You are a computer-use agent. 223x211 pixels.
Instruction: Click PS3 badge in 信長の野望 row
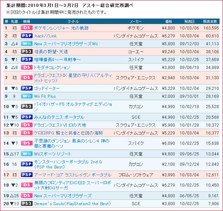tap(27, 51)
